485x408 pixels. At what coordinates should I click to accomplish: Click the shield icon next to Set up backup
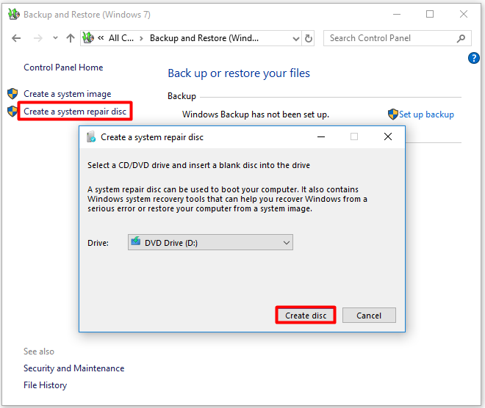point(393,114)
